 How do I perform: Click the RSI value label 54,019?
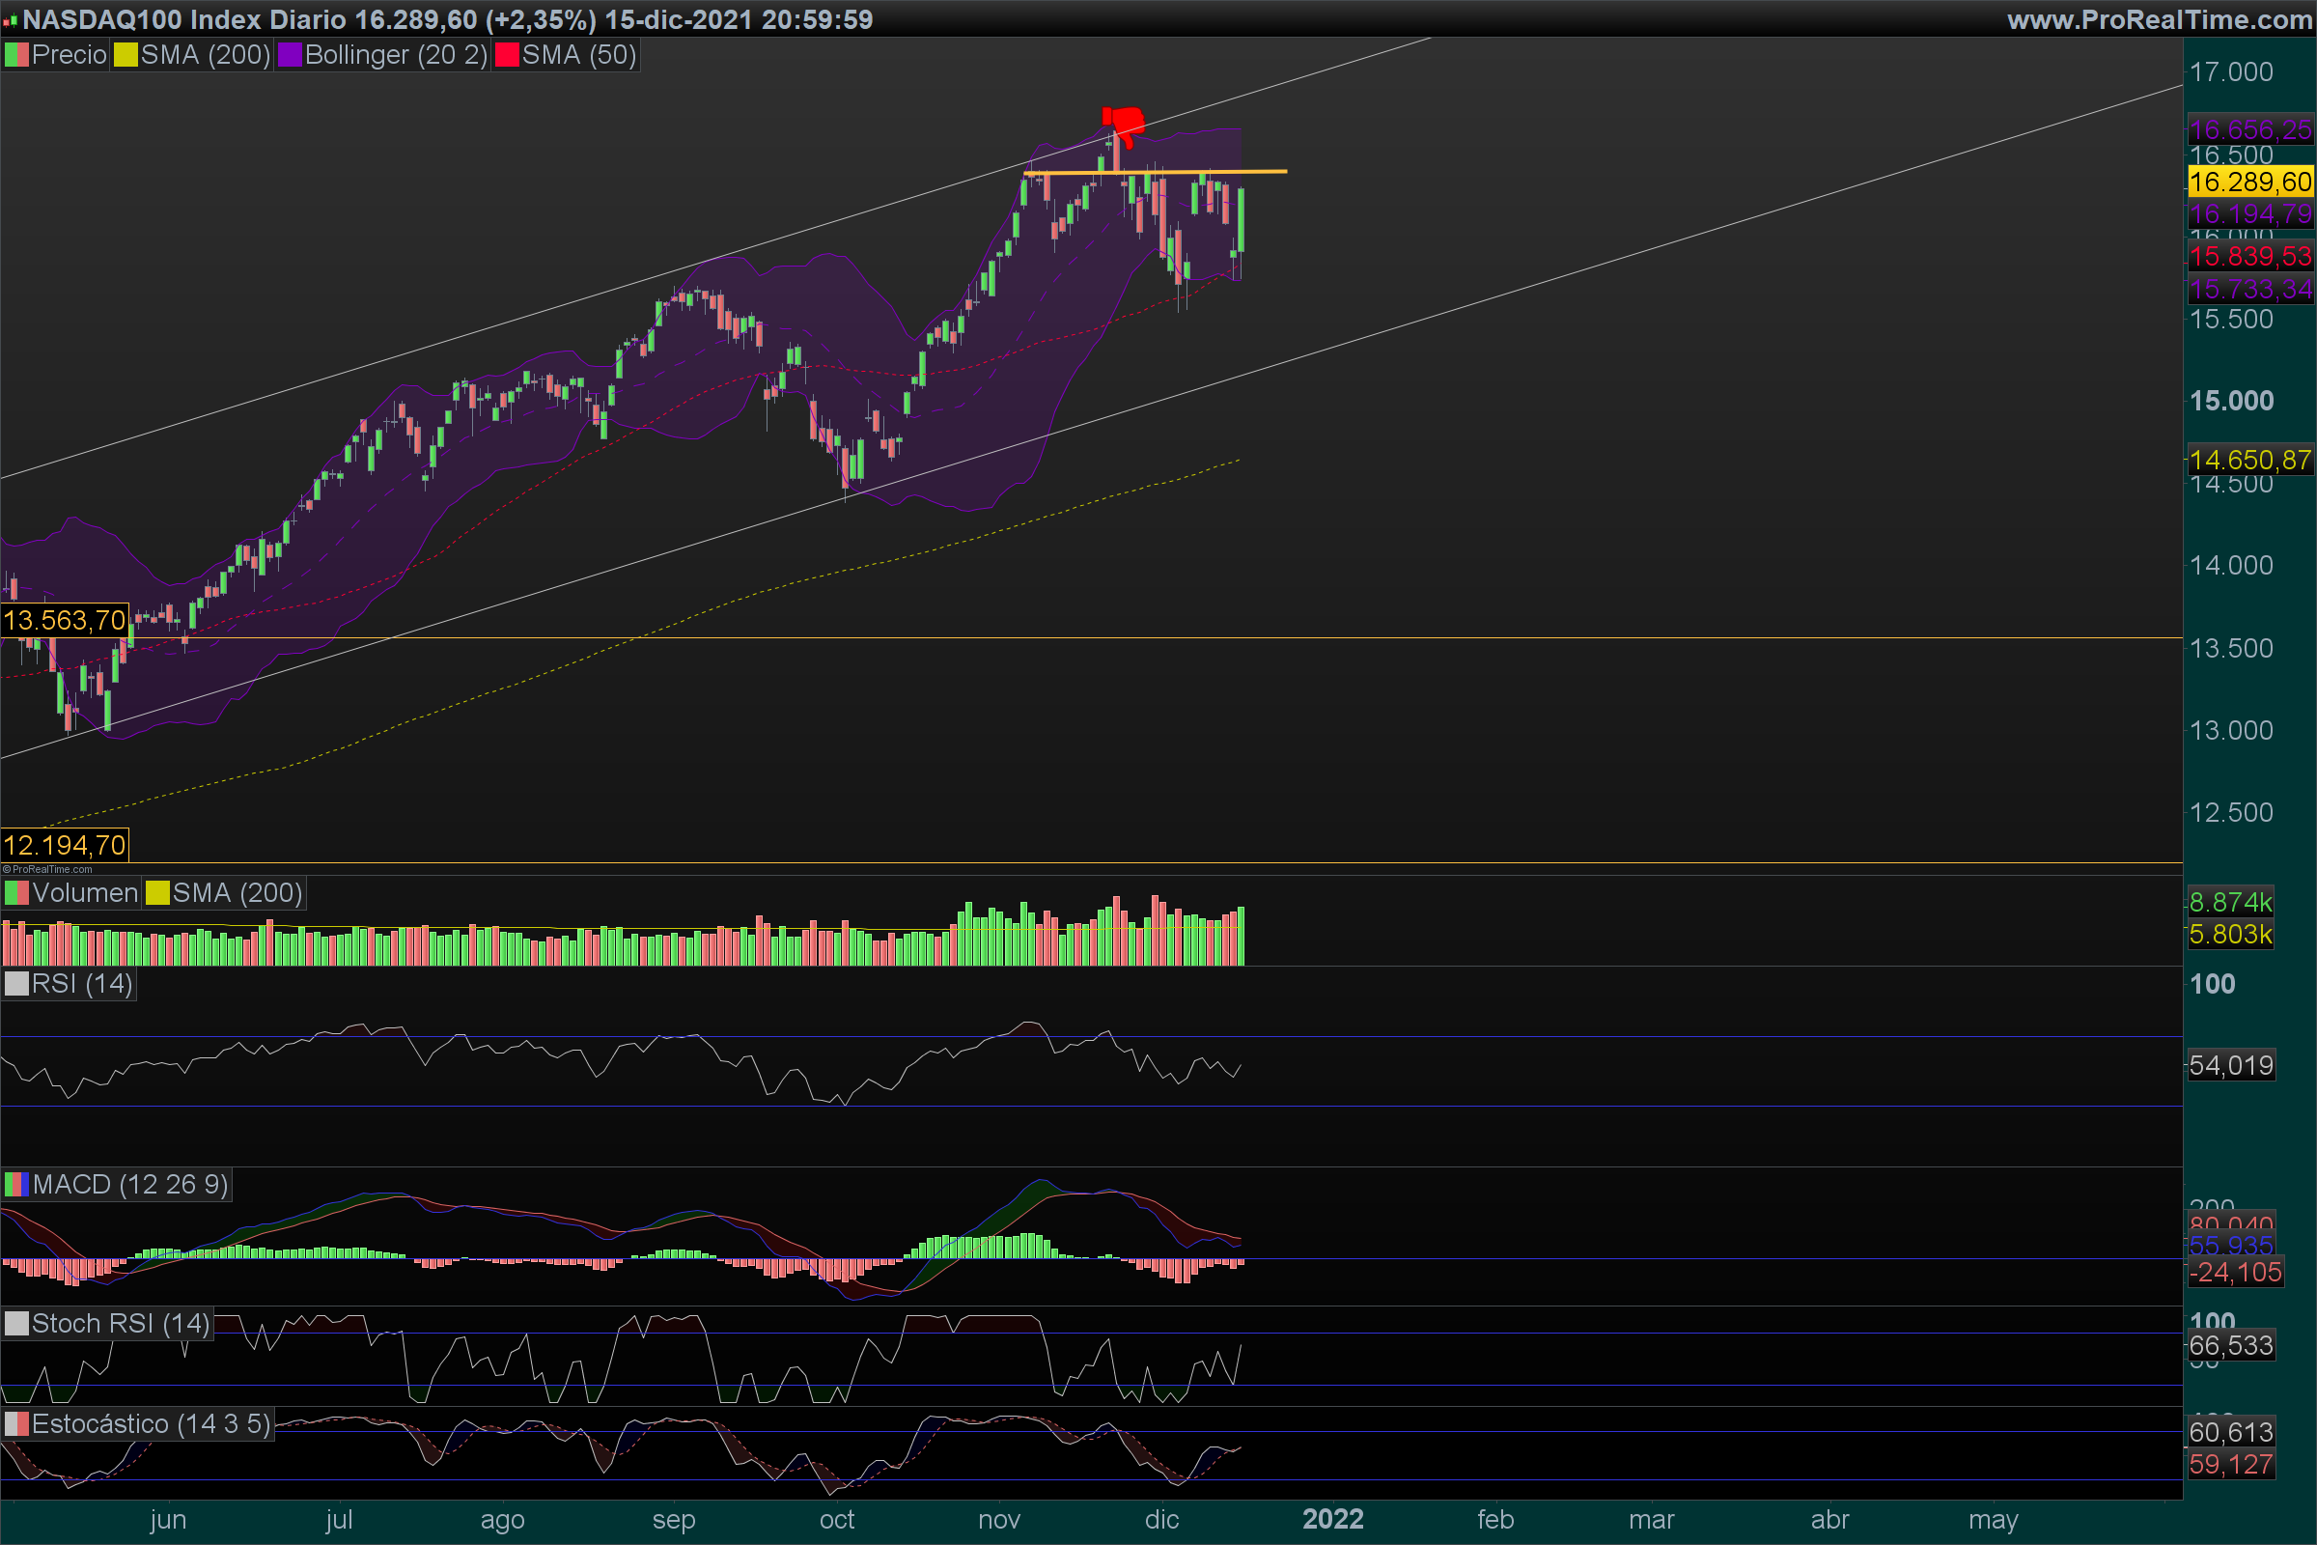[x=2231, y=1065]
